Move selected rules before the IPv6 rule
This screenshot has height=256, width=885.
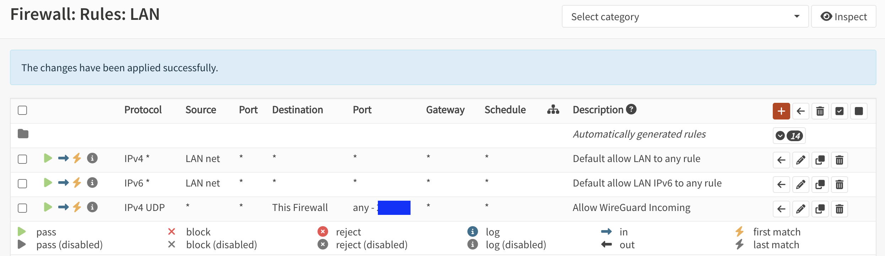point(781,185)
